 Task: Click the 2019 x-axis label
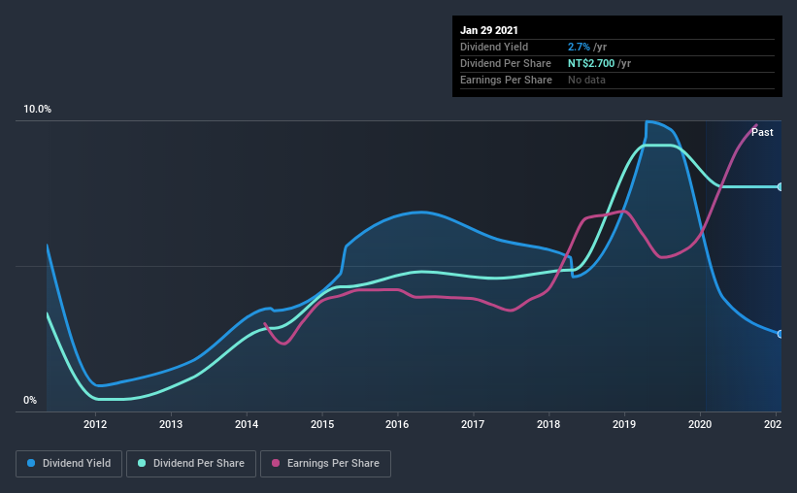624,424
